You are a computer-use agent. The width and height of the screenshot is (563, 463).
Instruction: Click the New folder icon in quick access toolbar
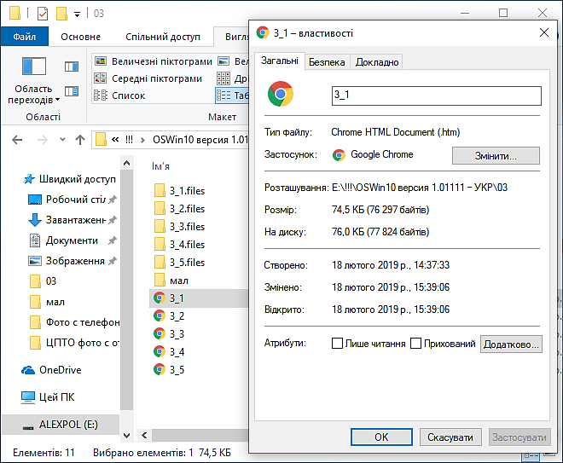coord(61,14)
